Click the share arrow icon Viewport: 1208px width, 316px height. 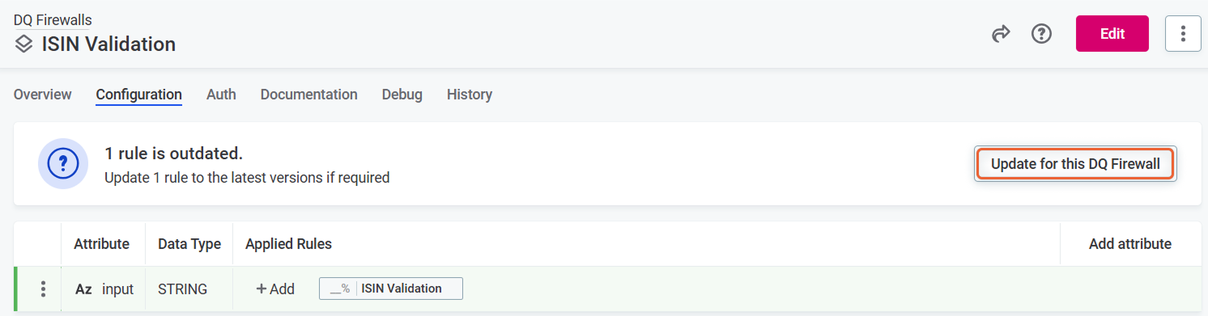click(x=1002, y=34)
